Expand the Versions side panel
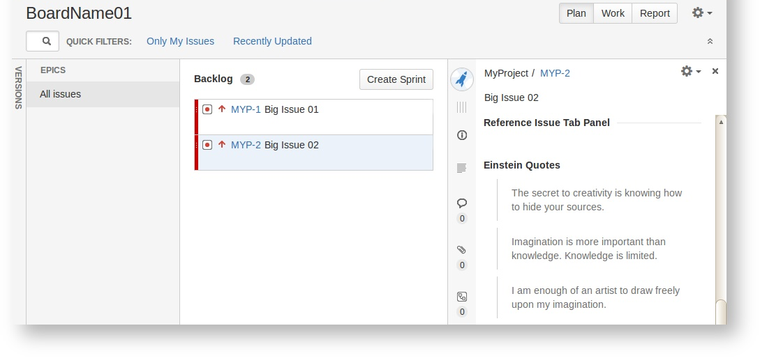This screenshot has width=760, height=358. pos(19,88)
